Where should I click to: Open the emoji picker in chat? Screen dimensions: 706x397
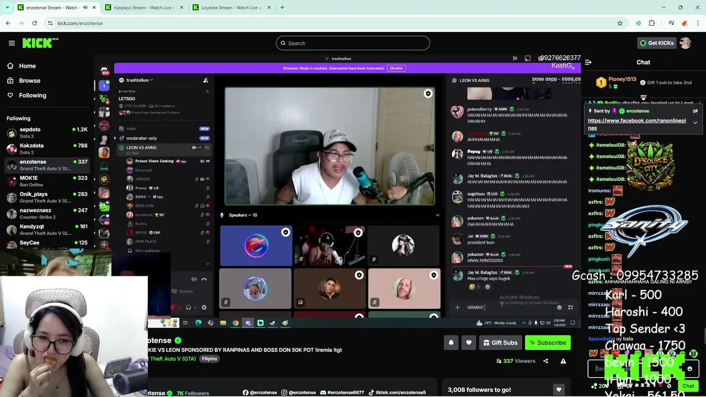pos(689,368)
